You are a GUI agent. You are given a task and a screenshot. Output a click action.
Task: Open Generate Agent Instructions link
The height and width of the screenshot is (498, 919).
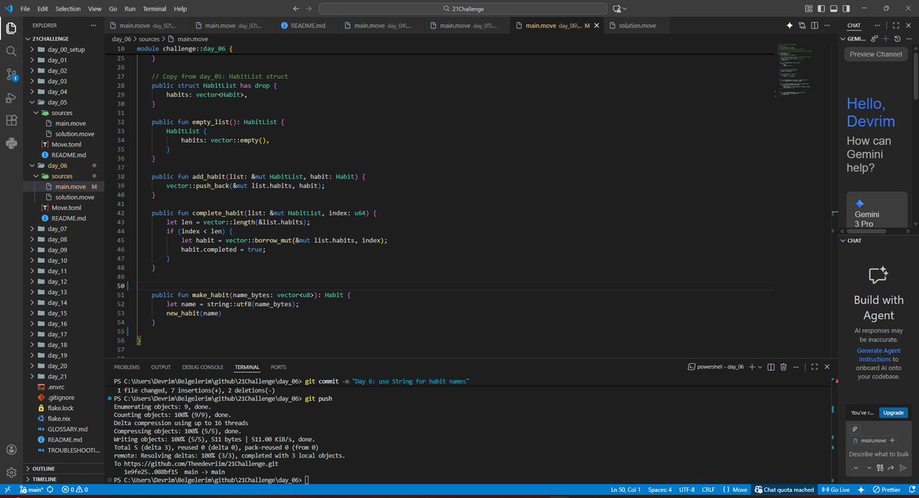(x=878, y=355)
